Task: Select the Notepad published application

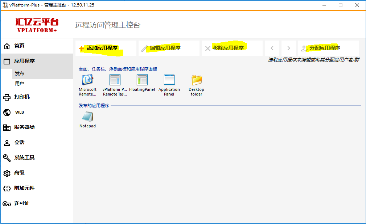Action: tap(87, 117)
